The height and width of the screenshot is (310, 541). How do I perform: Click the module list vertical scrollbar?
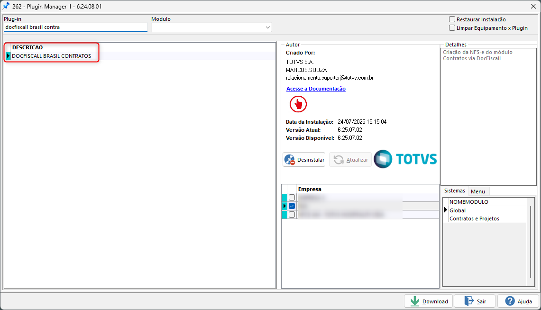(x=531, y=241)
